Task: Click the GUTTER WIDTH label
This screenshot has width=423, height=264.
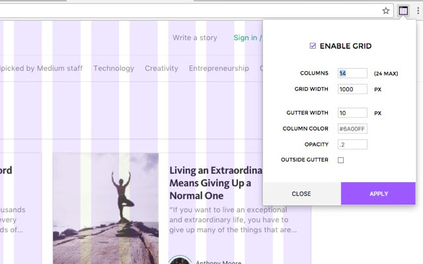Action: click(x=307, y=113)
